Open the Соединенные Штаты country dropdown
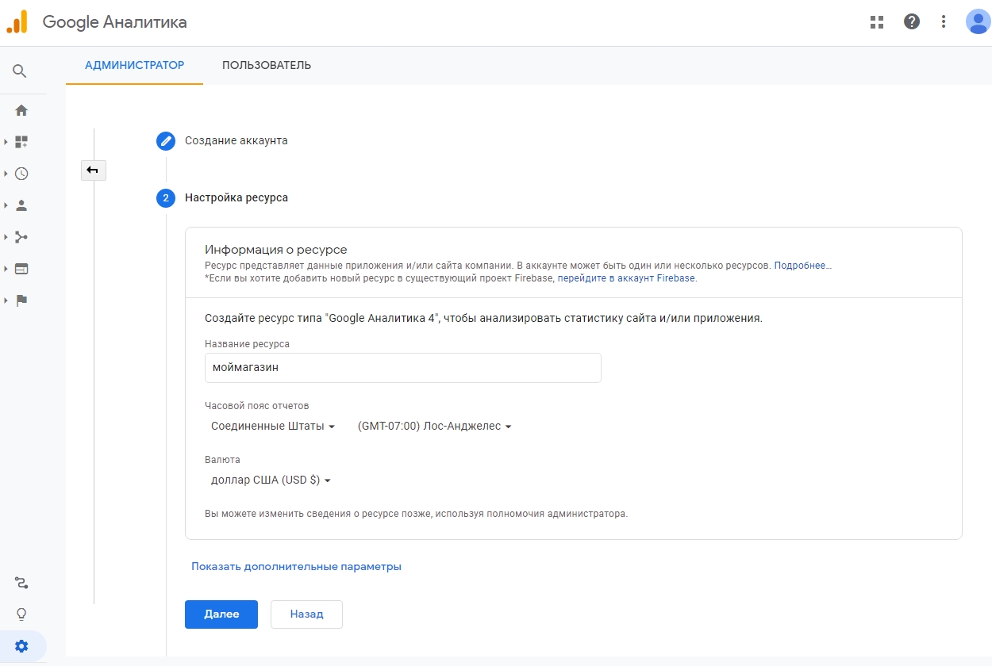Viewport: 992px width, 666px height. pyautogui.click(x=273, y=426)
